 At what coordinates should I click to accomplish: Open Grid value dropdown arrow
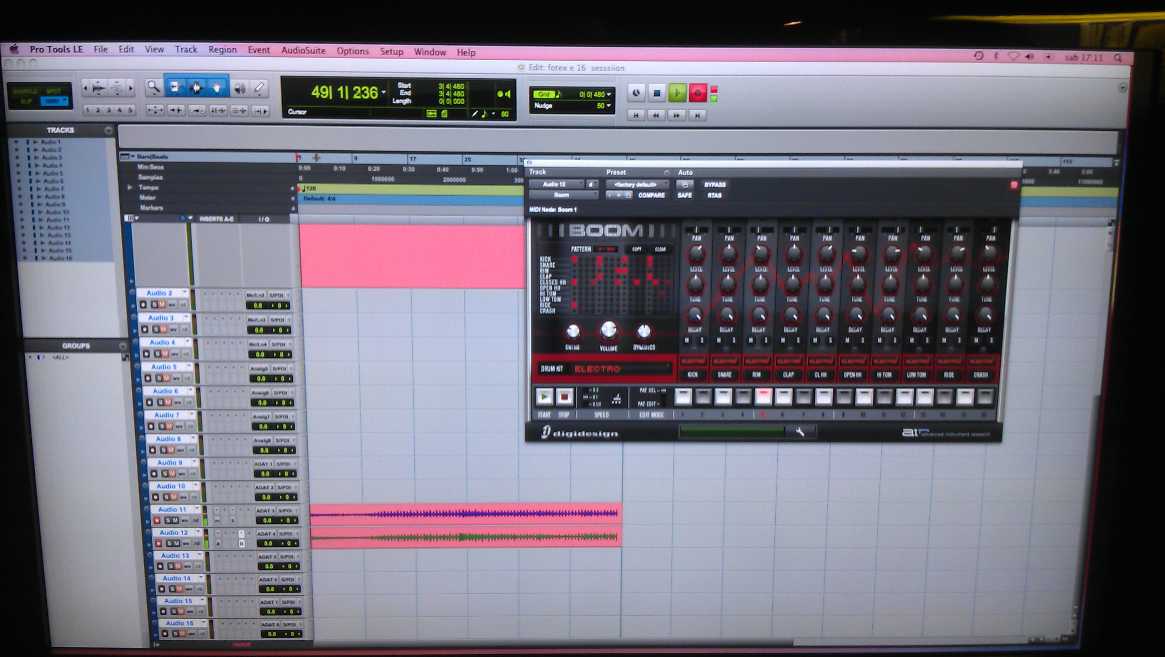click(x=608, y=94)
